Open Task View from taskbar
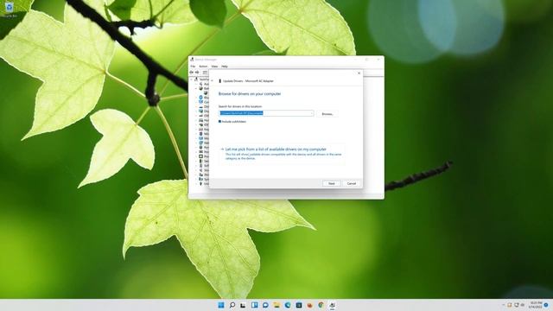Screen dimensions: 553x311 click(243, 305)
